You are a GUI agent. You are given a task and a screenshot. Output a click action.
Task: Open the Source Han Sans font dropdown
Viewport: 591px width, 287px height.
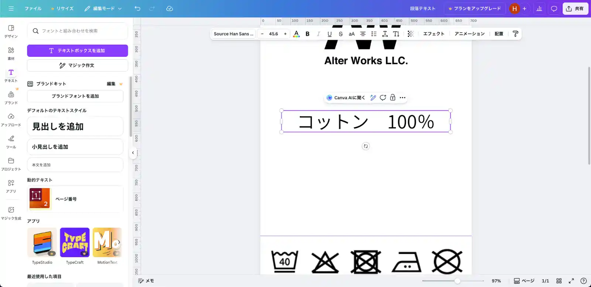point(233,34)
